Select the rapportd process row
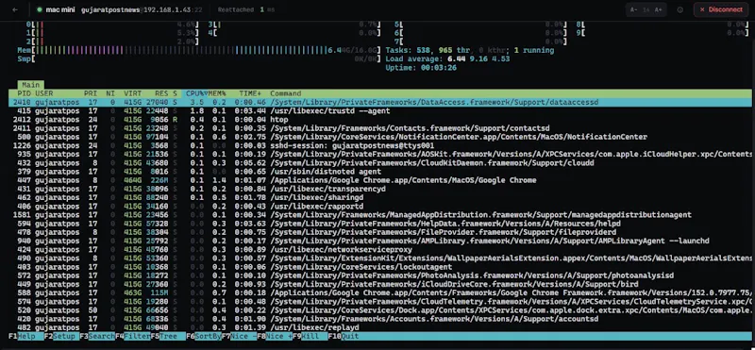Image resolution: width=755 pixels, height=350 pixels. point(380,206)
